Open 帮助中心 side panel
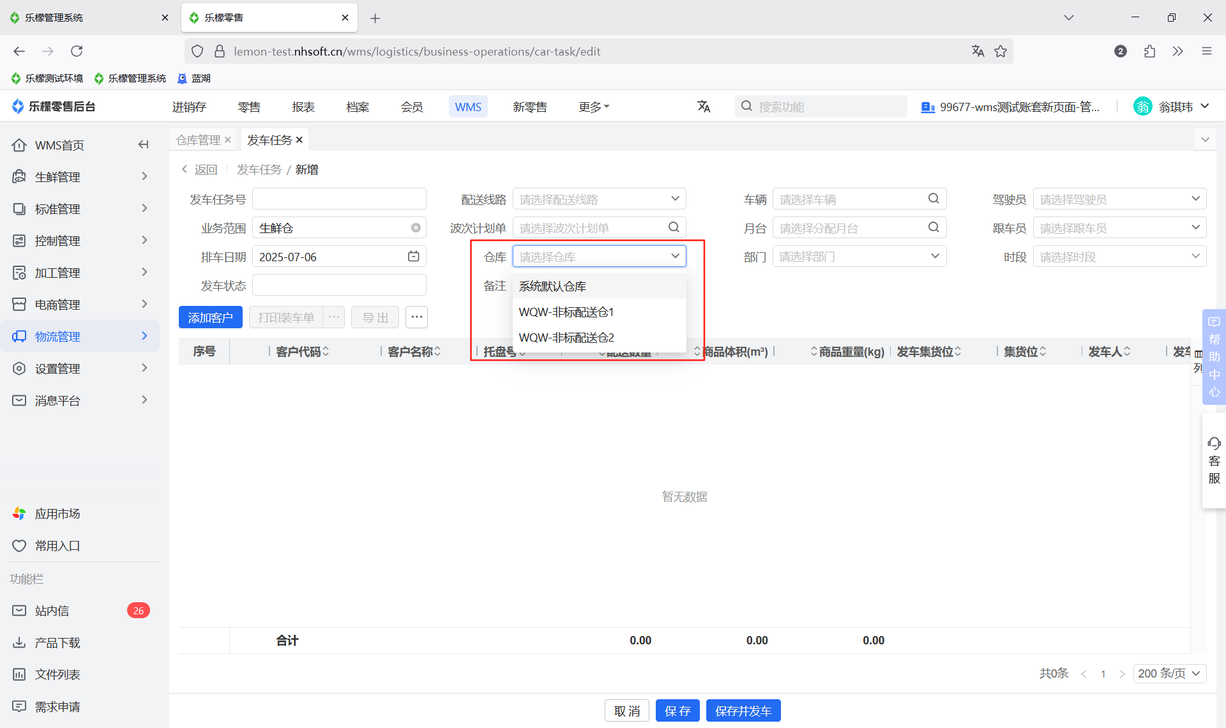Screen dimensions: 1226x728 pyautogui.click(x=1214, y=356)
